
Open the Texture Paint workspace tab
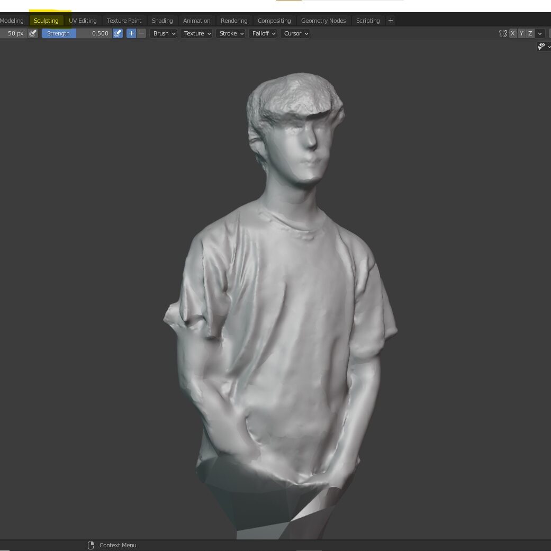pos(124,21)
